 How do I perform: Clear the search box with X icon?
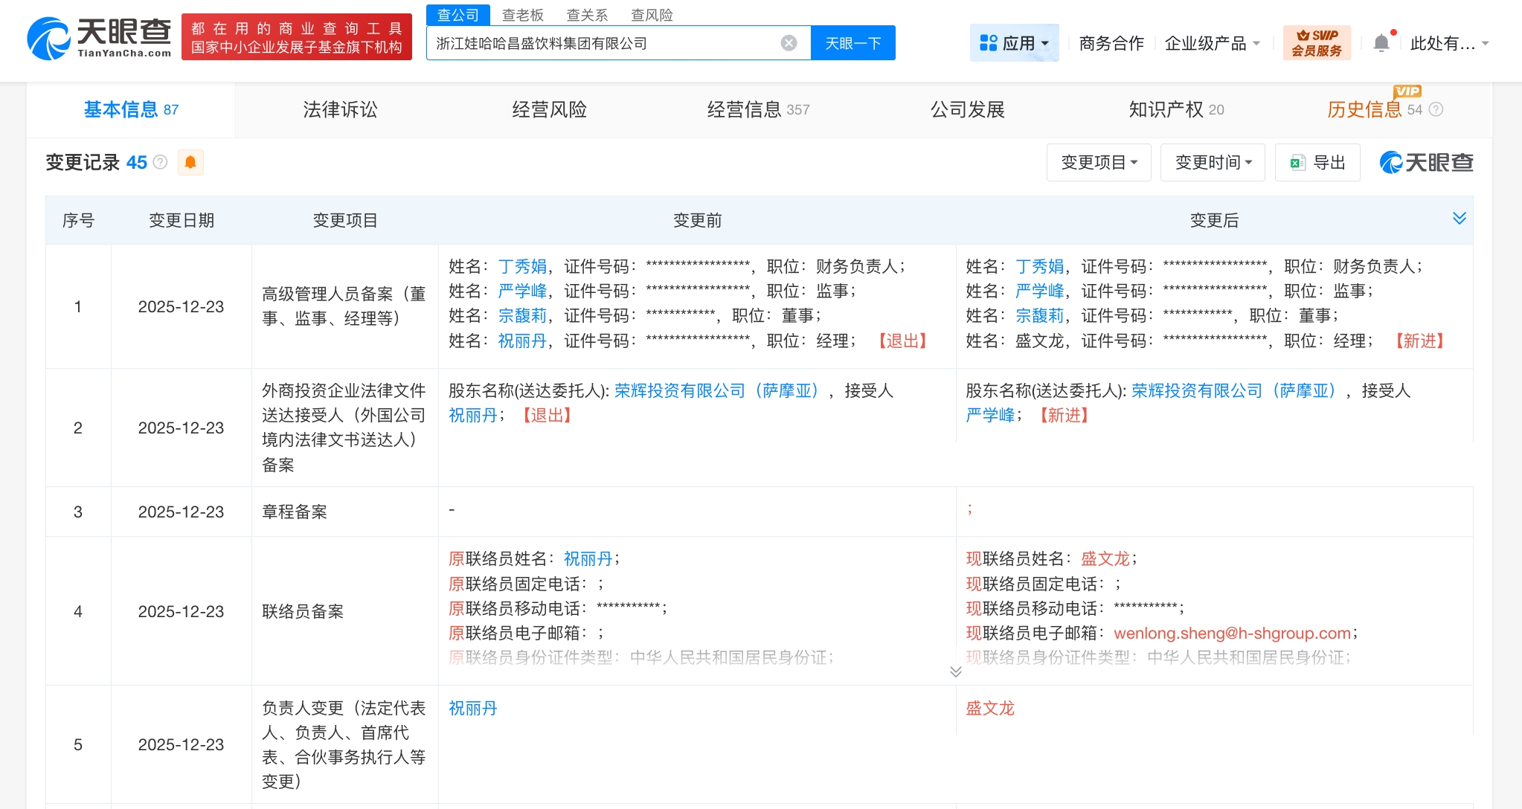(x=789, y=43)
